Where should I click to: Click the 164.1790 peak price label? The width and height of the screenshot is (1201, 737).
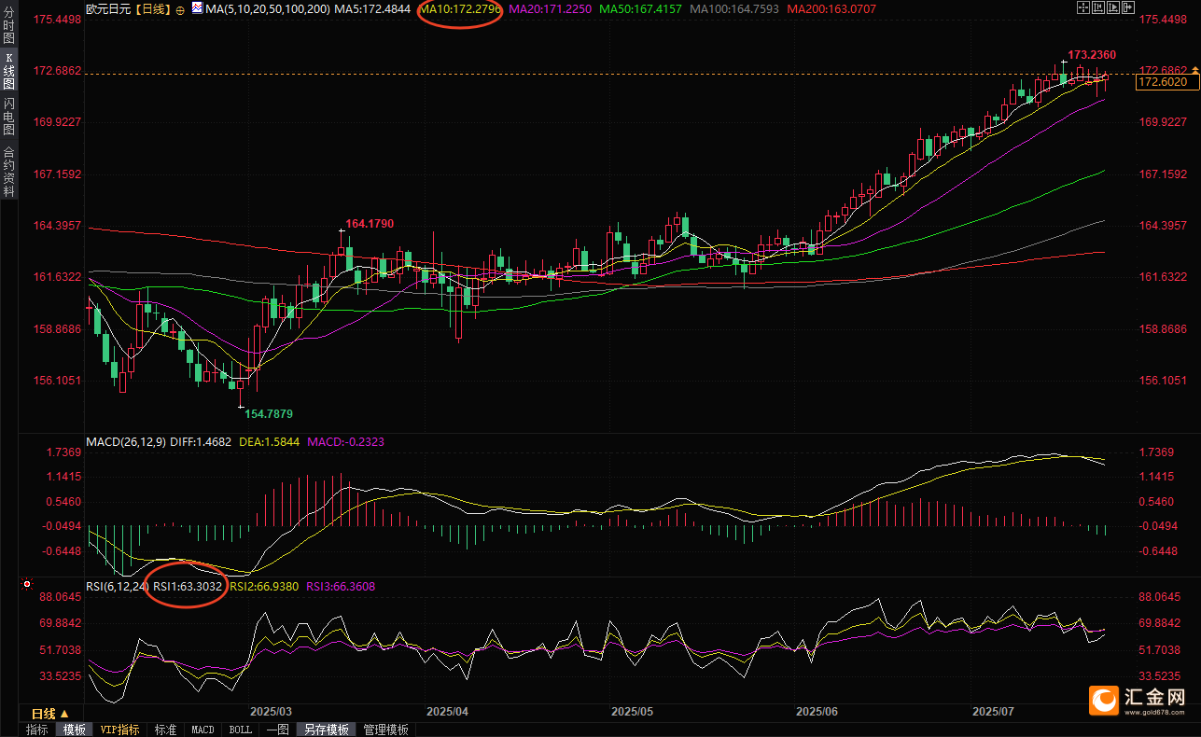370,224
